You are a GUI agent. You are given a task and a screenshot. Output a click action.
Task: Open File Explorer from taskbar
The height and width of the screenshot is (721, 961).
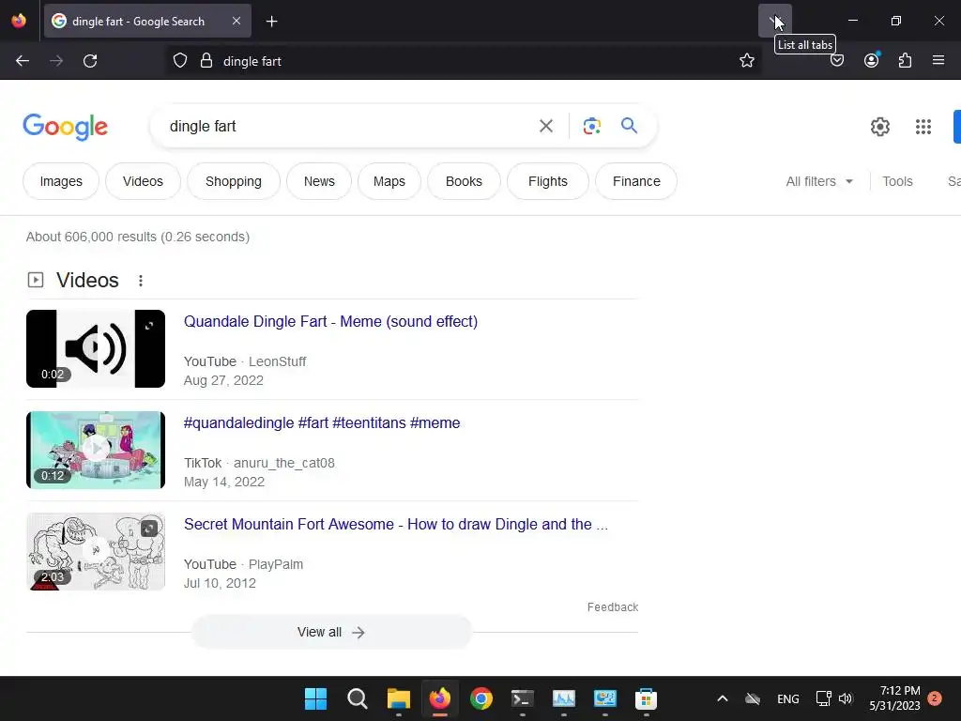coord(398,698)
